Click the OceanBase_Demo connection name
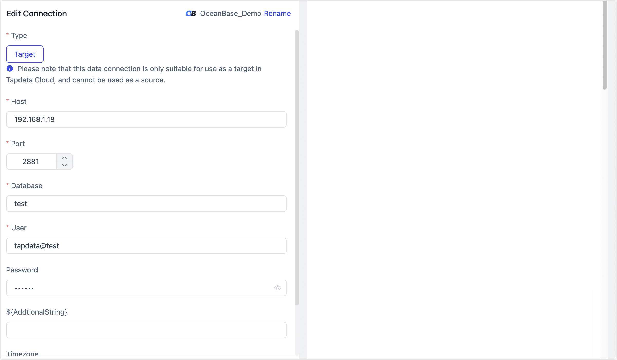This screenshot has height=360, width=617. [231, 13]
